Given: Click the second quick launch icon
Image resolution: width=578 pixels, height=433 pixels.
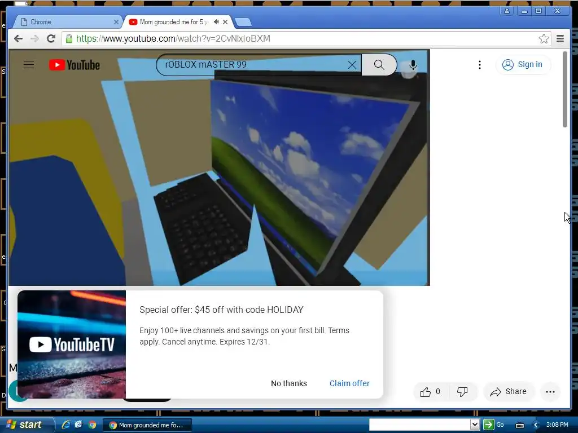Looking at the screenshot, I should [78, 425].
